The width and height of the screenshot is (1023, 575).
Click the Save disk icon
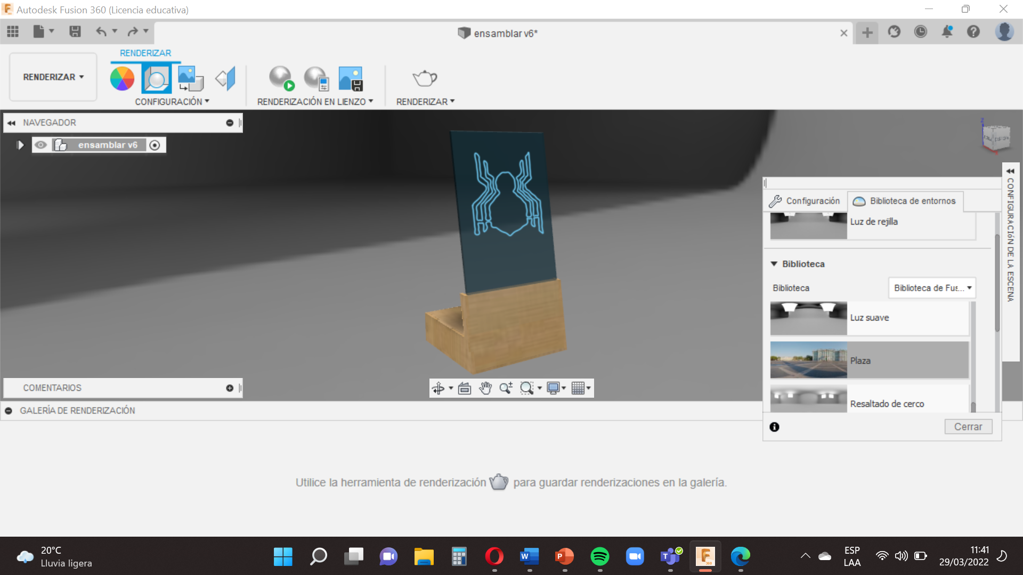pyautogui.click(x=75, y=32)
